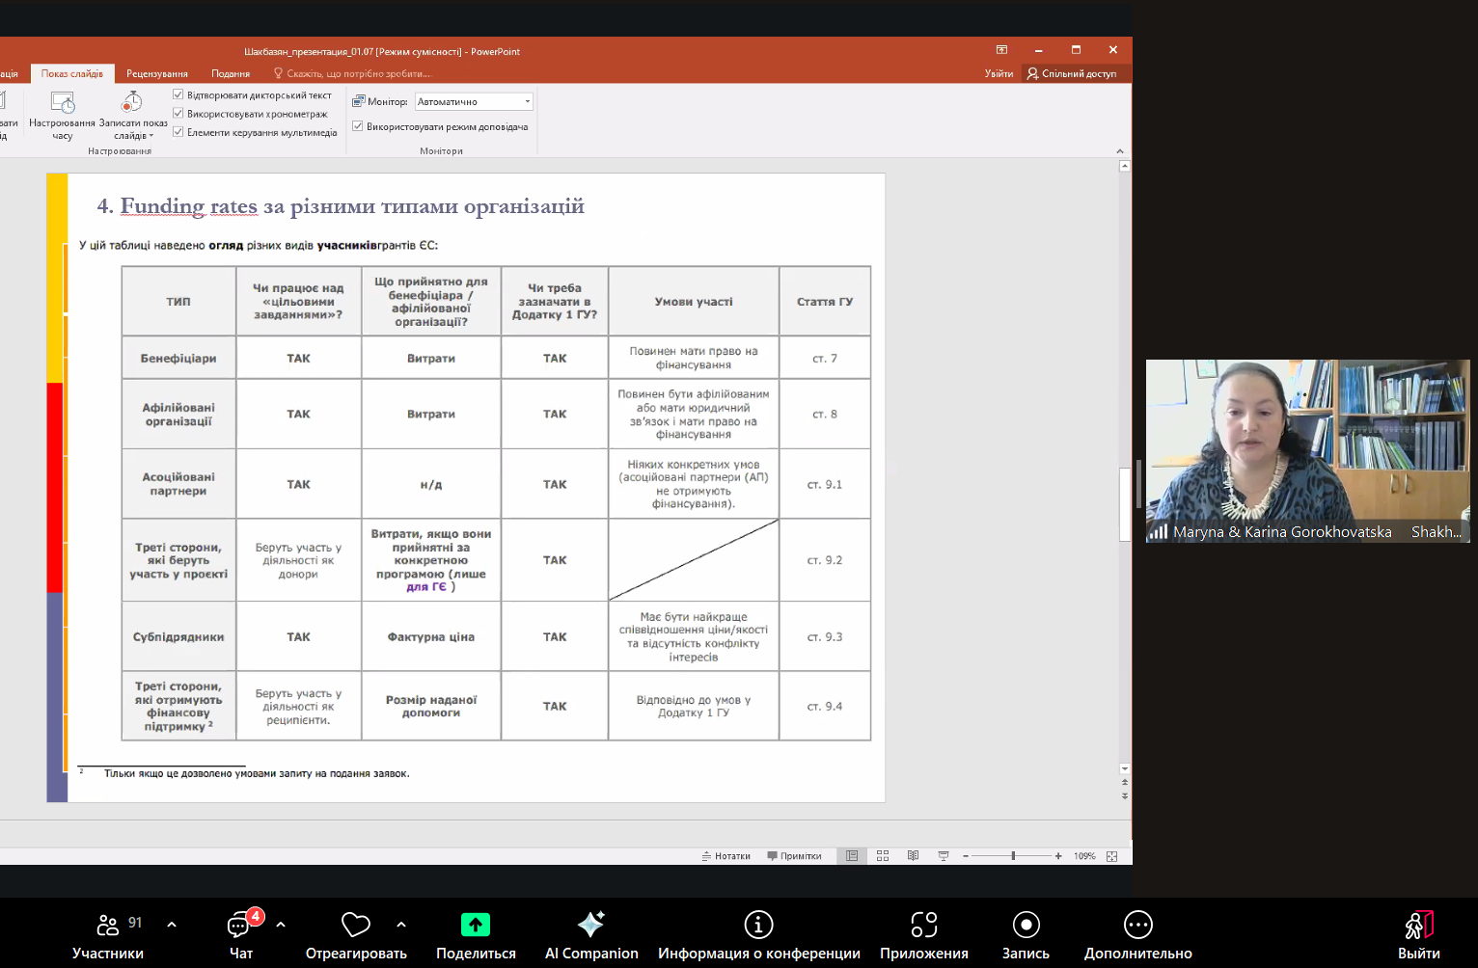Click the Record Slide Show icon

point(132,102)
